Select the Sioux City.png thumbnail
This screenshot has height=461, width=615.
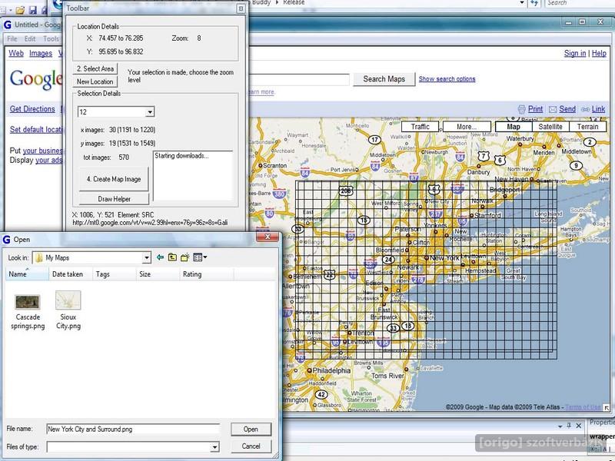pos(68,300)
